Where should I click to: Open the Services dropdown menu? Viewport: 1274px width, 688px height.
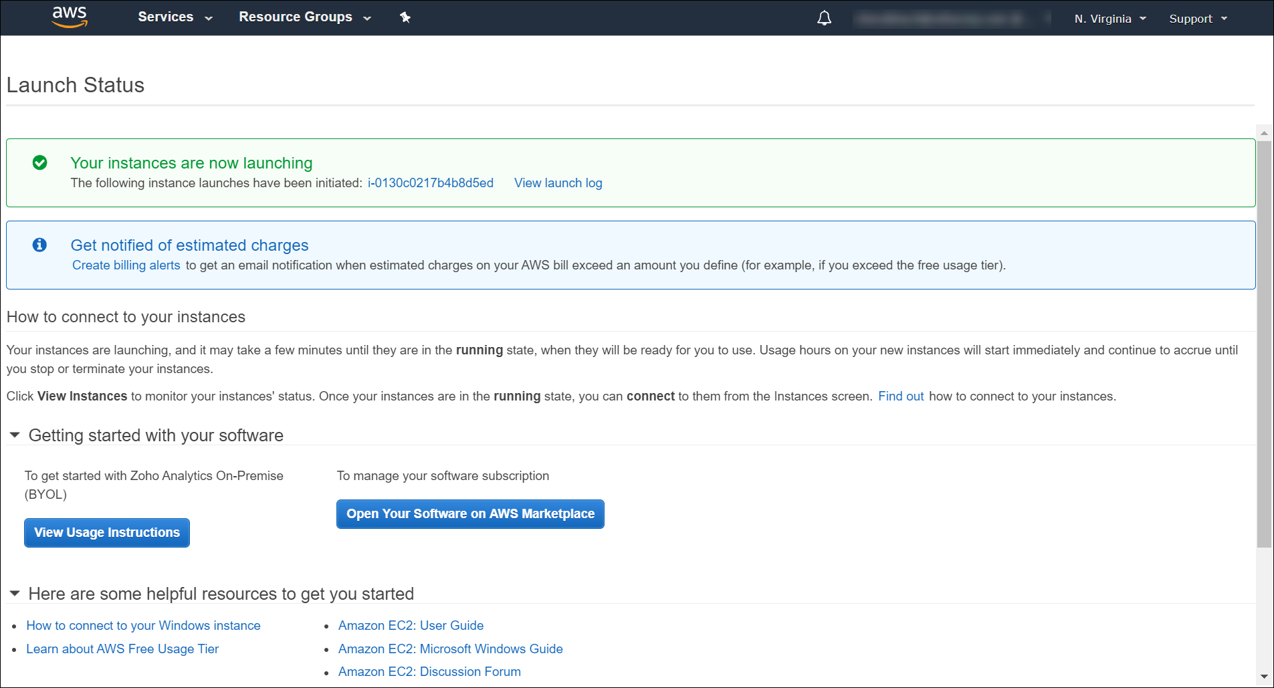pos(175,17)
